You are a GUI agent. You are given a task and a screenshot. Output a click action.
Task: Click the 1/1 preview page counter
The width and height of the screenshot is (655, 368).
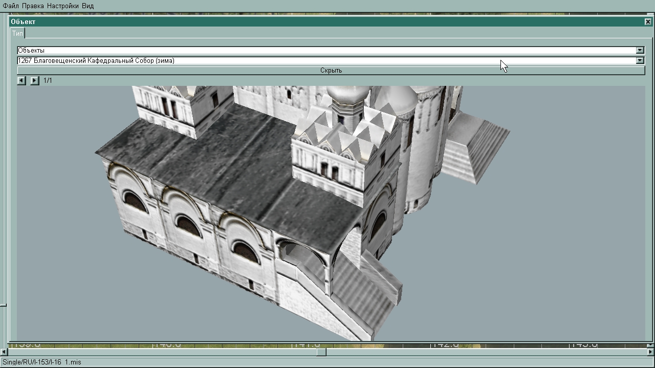pos(48,80)
